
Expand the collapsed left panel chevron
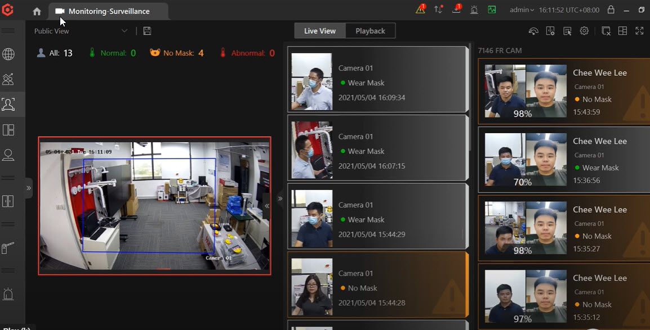29,188
